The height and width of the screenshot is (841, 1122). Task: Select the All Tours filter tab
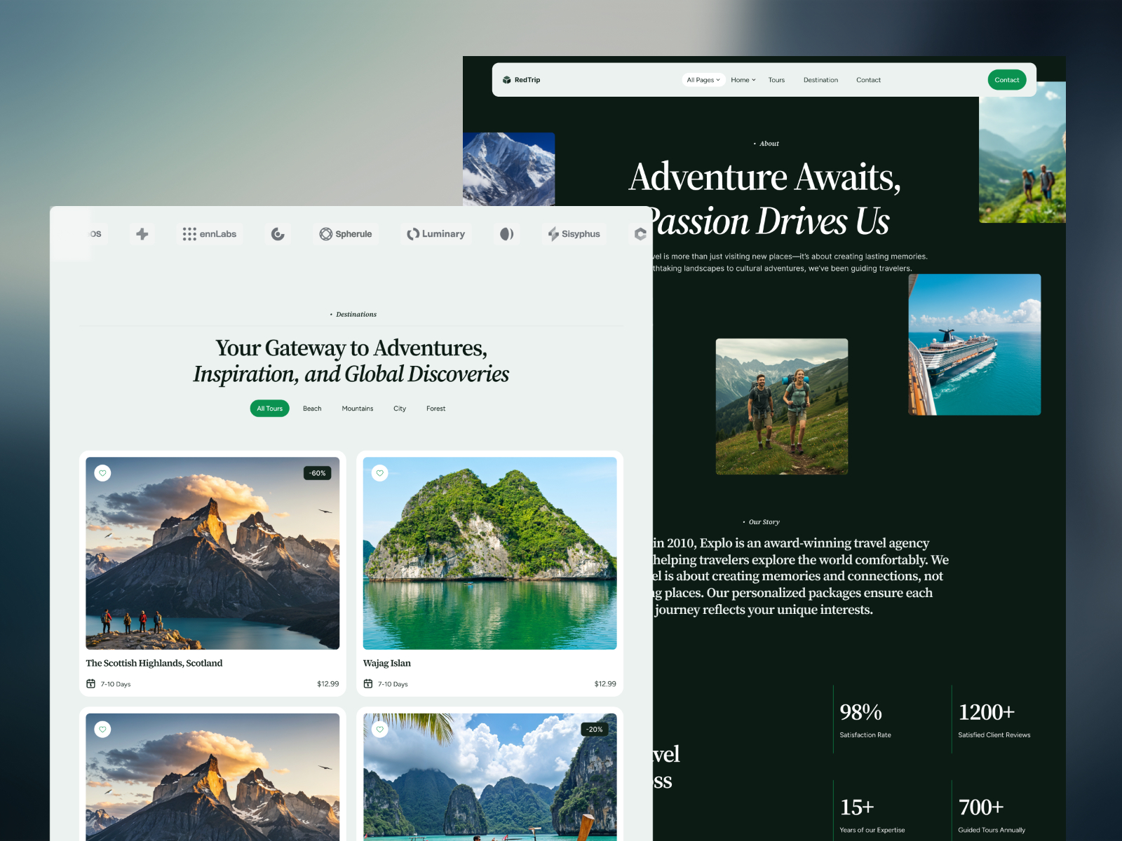(x=270, y=409)
